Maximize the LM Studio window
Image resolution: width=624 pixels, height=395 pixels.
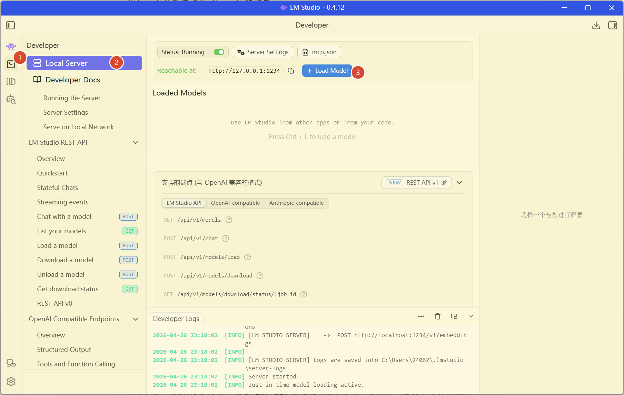tap(588, 8)
